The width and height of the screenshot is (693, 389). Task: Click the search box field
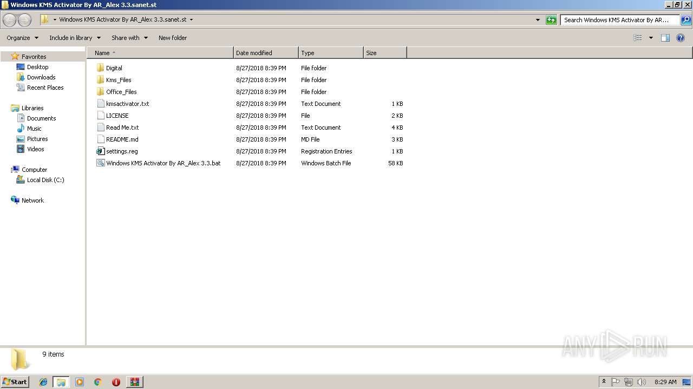click(620, 20)
